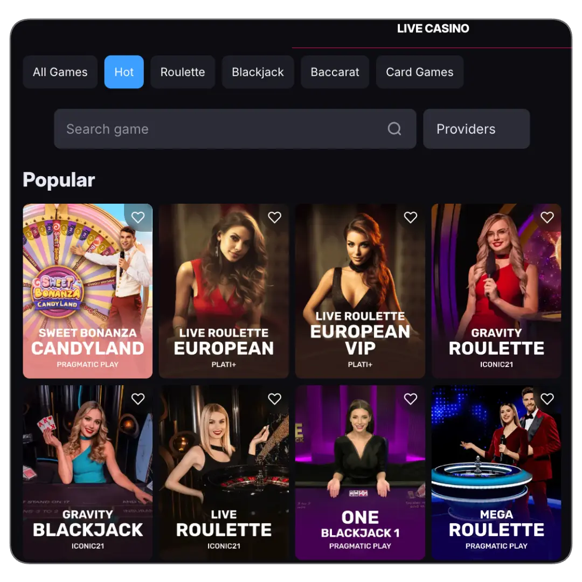
Task: Favorite the One Blackjack 1 game
Action: pos(411,399)
